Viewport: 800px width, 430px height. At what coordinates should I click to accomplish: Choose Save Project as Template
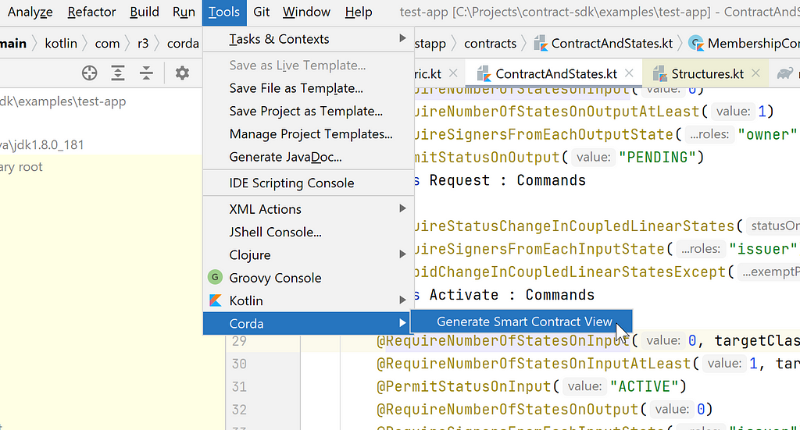click(308, 111)
